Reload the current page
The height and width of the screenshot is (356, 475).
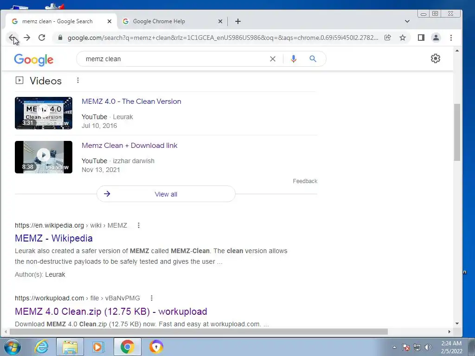(x=42, y=38)
